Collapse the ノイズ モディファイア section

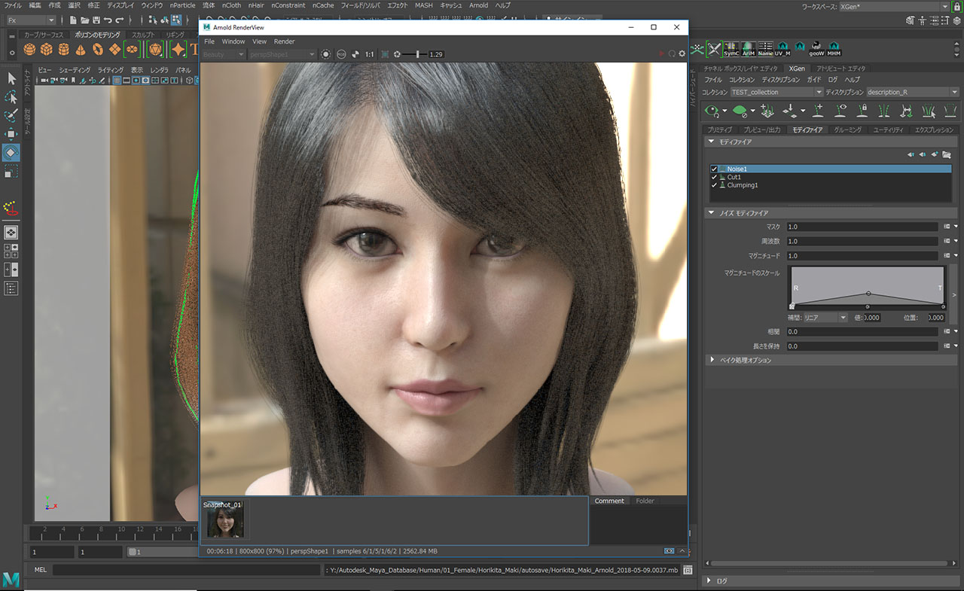click(x=831, y=213)
